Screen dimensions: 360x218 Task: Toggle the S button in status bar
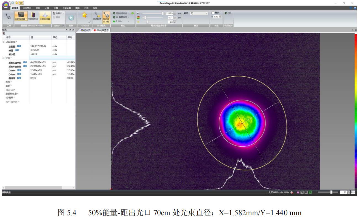point(302,192)
